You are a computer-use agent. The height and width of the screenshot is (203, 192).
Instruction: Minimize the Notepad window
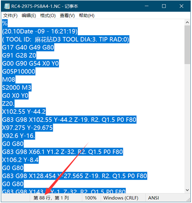pyautogui.click(x=147, y=6)
